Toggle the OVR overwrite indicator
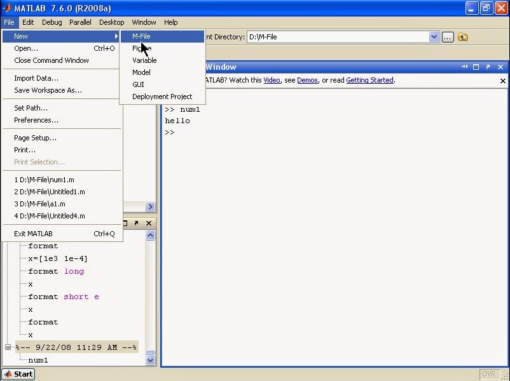This screenshot has height=381, width=510. pos(488,374)
